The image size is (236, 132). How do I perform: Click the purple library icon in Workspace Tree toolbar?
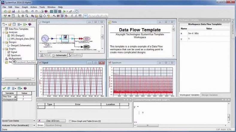pyautogui.click(x=30, y=24)
